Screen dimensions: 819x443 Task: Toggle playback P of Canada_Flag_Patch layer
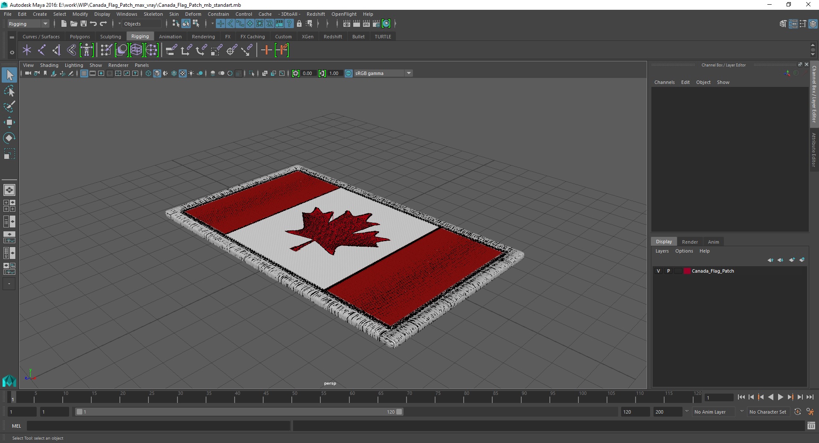(668, 271)
